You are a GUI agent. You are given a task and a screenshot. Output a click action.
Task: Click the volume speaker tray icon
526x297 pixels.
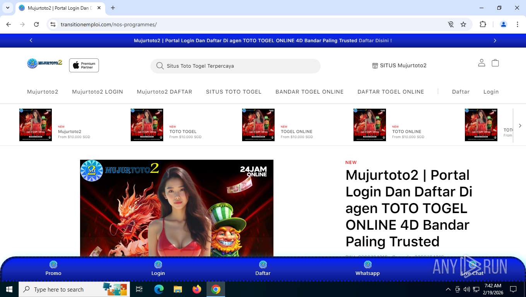(x=467, y=289)
